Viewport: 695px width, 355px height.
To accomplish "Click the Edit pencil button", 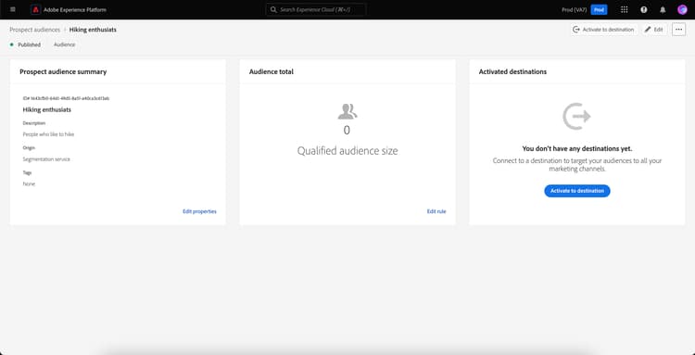I will click(654, 30).
